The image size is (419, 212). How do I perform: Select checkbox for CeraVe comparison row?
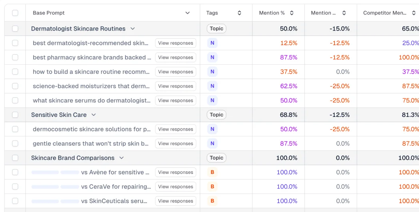15,187
